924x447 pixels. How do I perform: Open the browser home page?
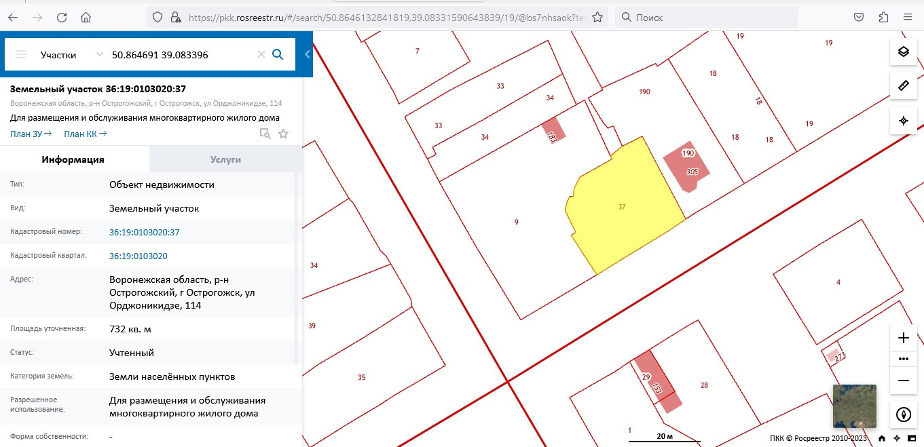pos(86,18)
